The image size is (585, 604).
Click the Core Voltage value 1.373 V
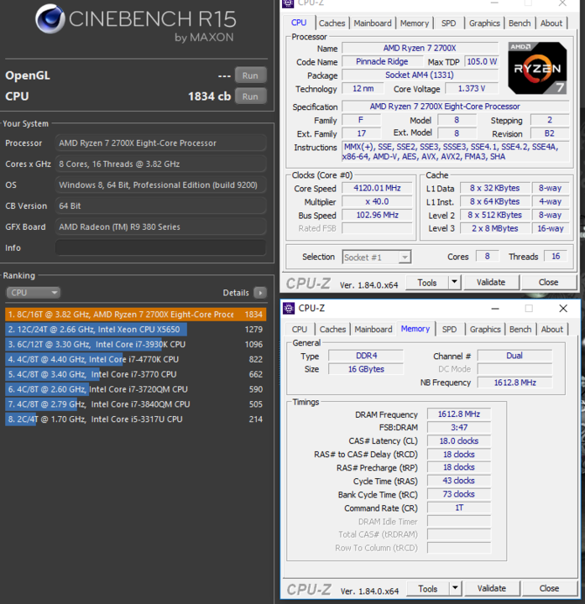(x=472, y=89)
